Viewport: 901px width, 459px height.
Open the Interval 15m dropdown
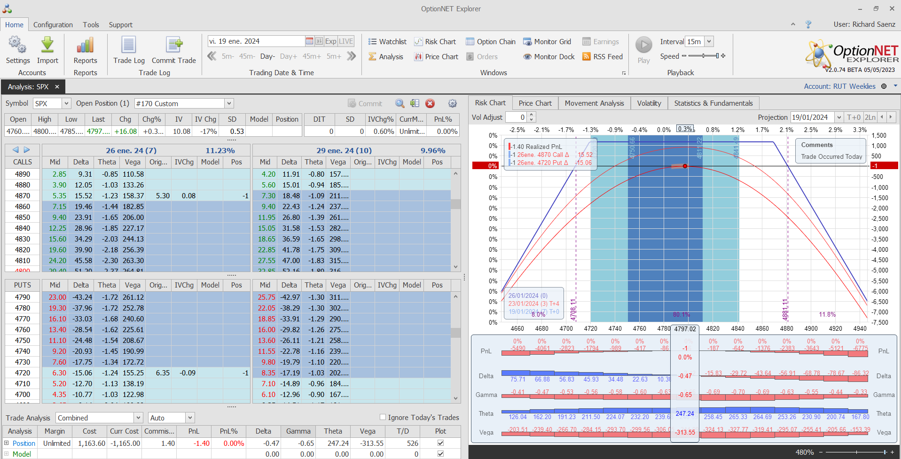(709, 41)
